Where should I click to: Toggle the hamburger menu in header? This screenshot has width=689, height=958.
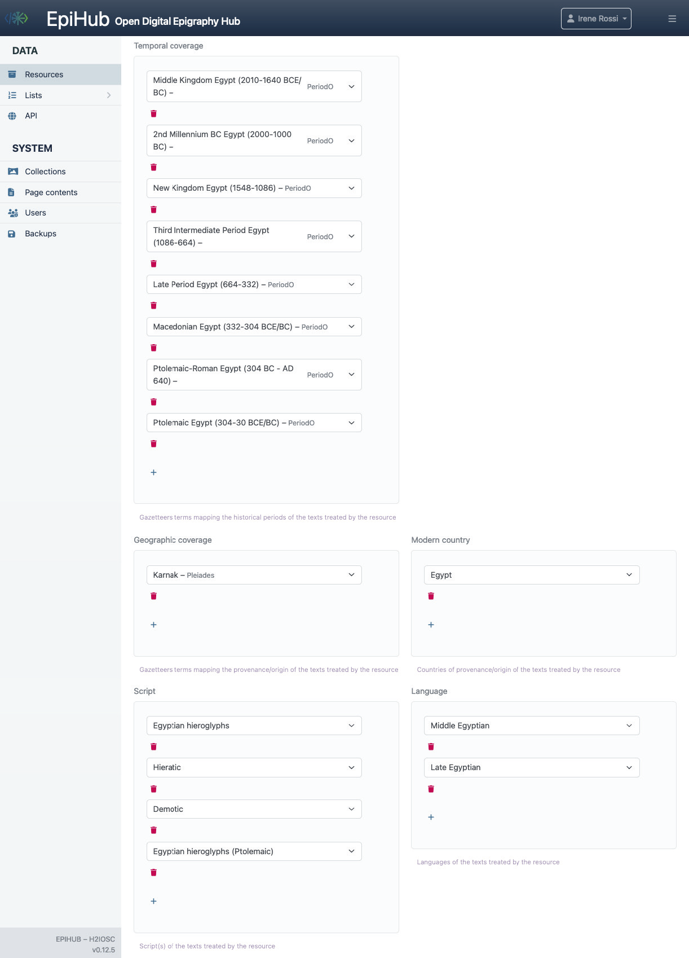coord(672,19)
